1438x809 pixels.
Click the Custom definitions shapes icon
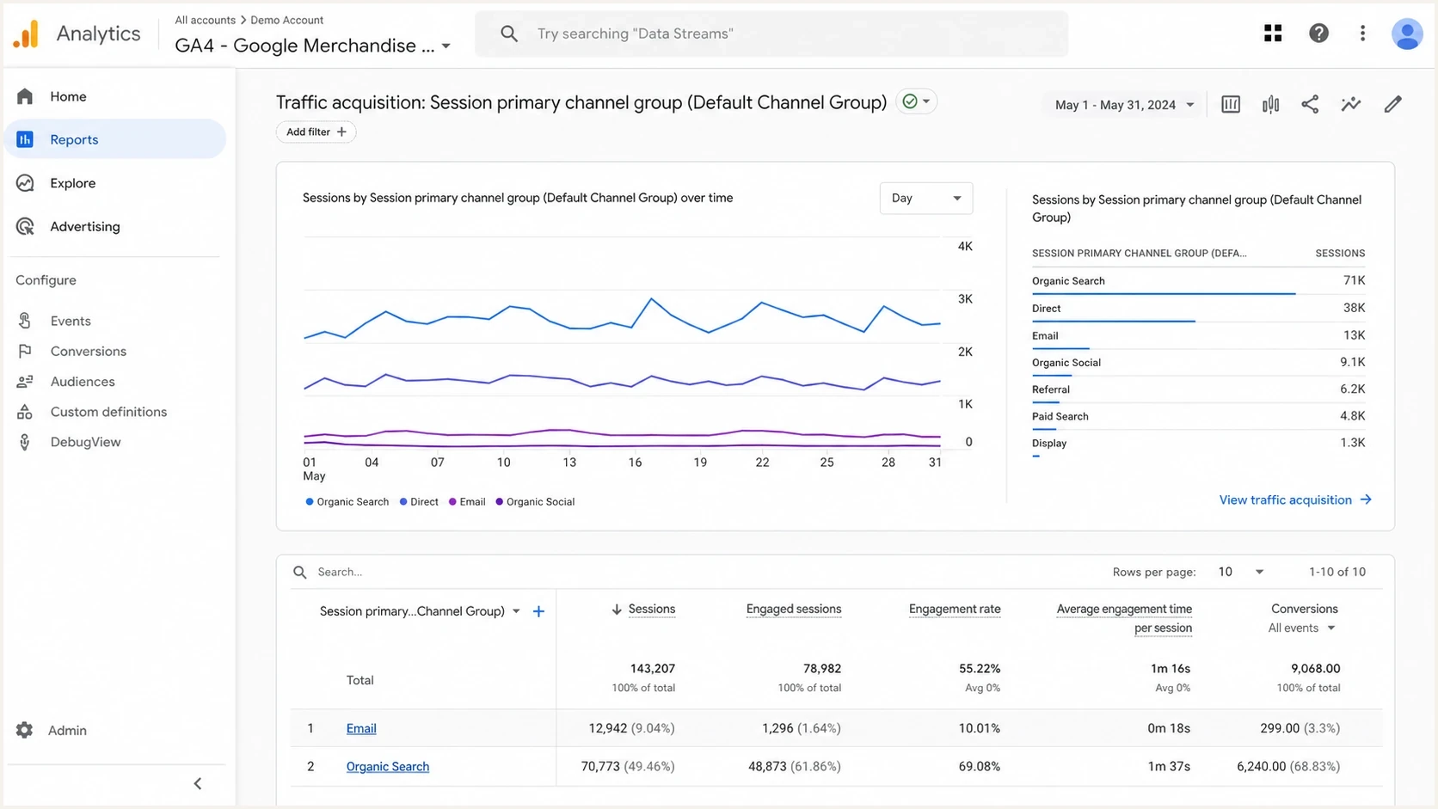click(x=25, y=412)
